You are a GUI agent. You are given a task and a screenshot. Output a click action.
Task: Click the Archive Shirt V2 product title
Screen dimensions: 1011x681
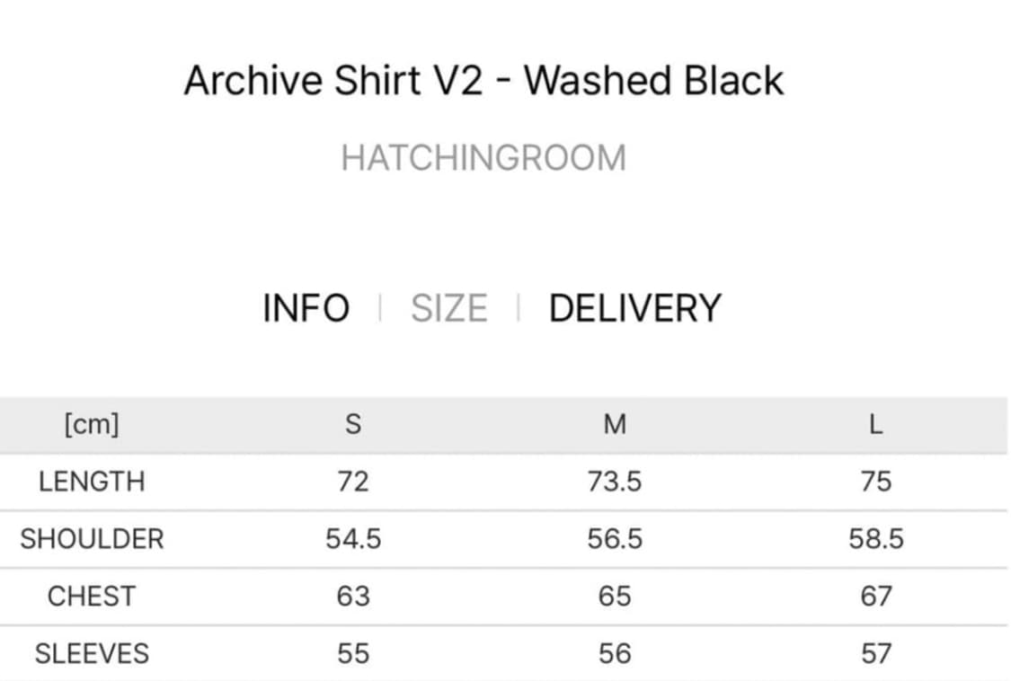coord(483,81)
